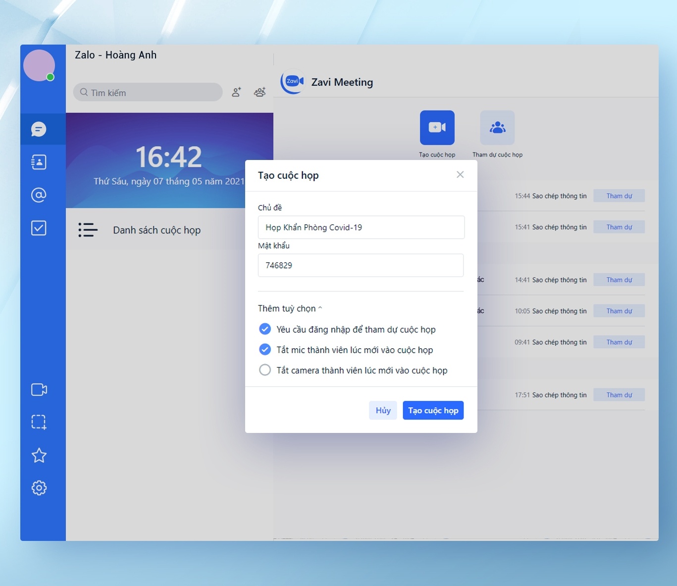Click the create group icon

pyautogui.click(x=260, y=92)
